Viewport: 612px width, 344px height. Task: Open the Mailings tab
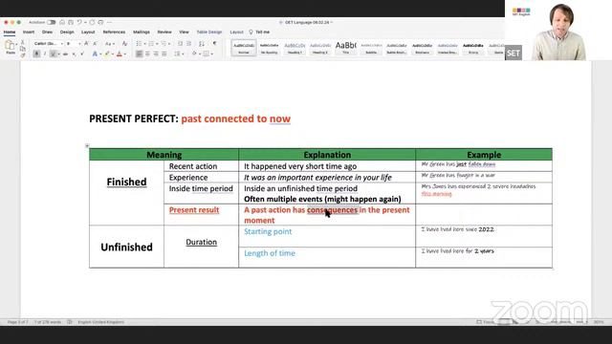coord(142,32)
